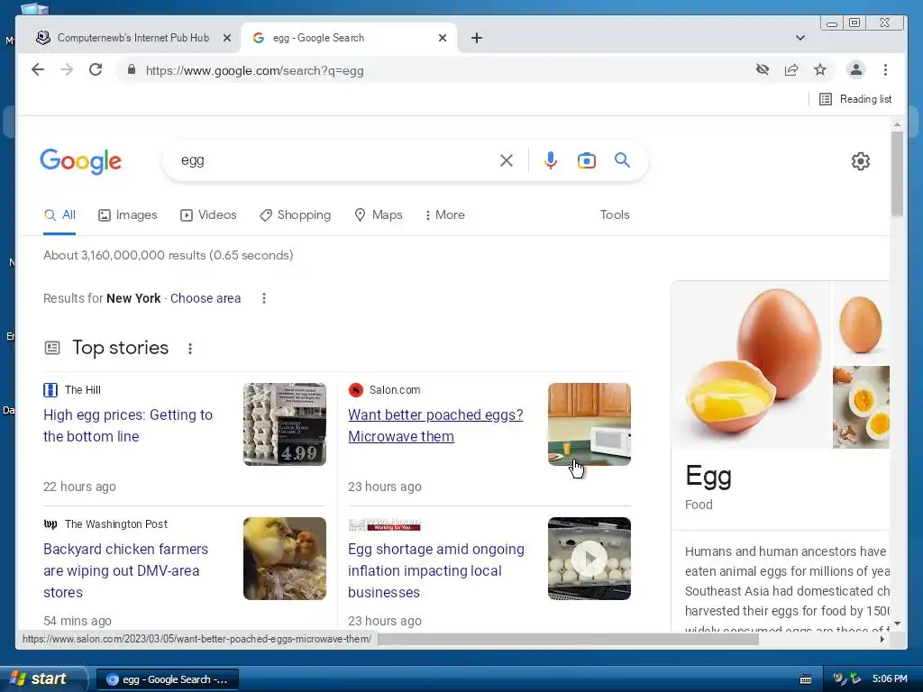Click the Top stories newspaper icon
This screenshot has height=692, width=923.
coord(52,348)
